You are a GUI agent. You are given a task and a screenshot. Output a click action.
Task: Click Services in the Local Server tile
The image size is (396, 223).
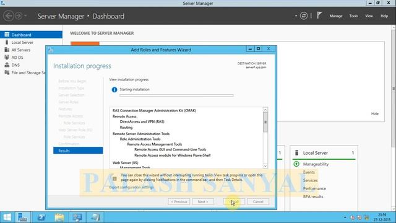tap(310, 180)
